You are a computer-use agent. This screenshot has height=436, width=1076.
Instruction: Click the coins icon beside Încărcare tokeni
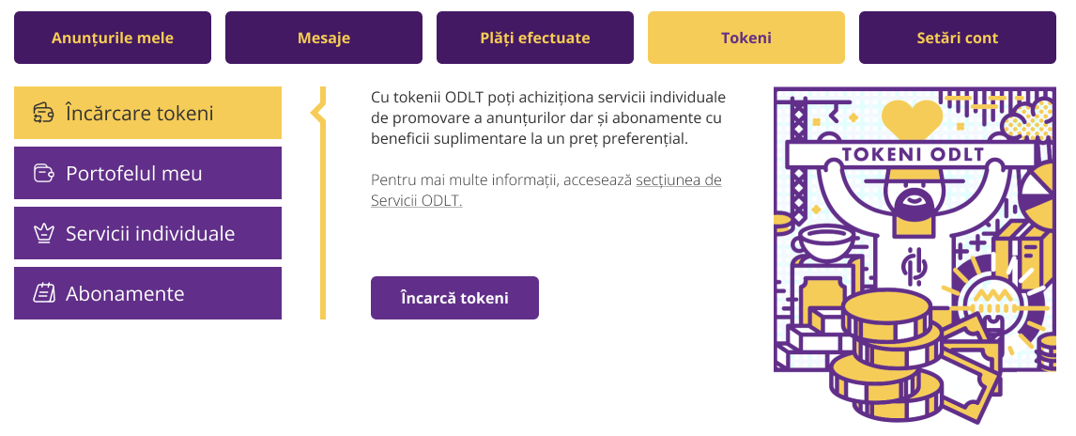(x=44, y=113)
